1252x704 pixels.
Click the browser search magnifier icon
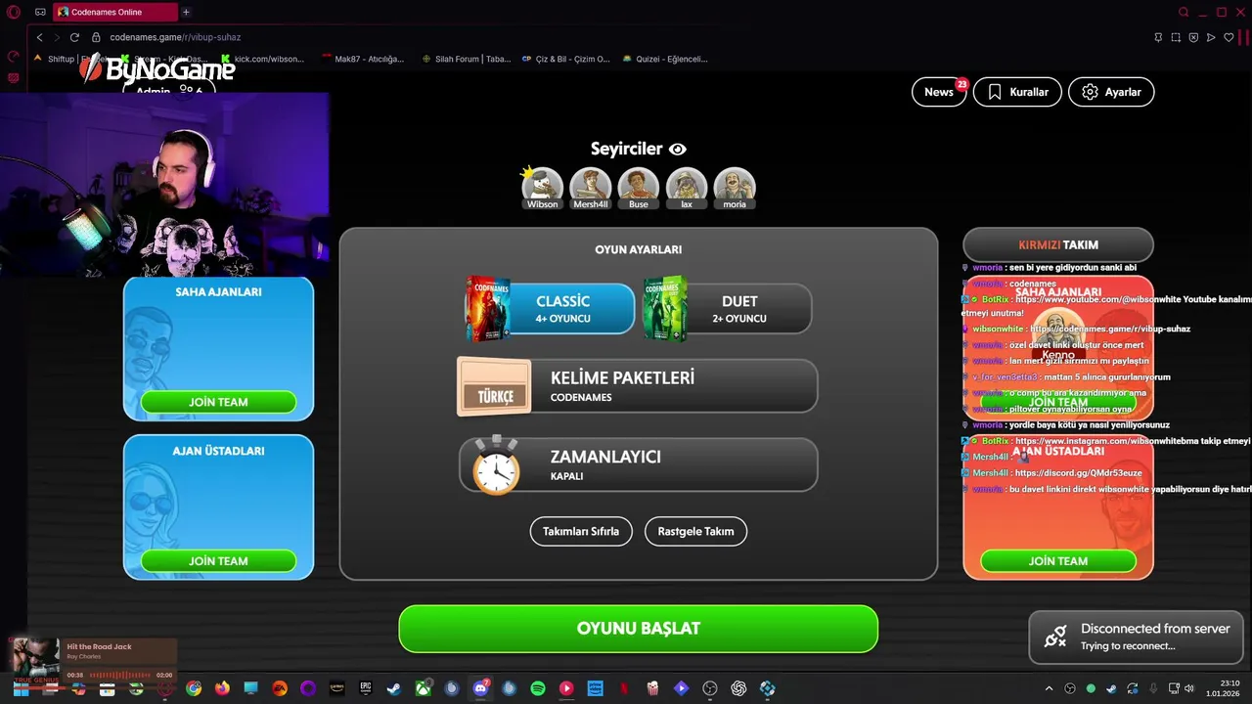click(1184, 12)
